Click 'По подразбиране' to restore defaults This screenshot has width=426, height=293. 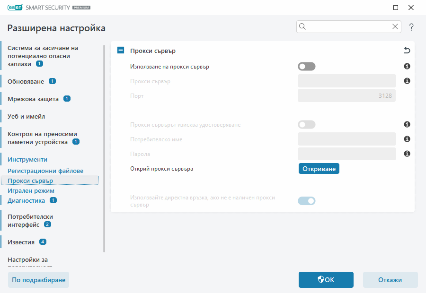click(38, 280)
